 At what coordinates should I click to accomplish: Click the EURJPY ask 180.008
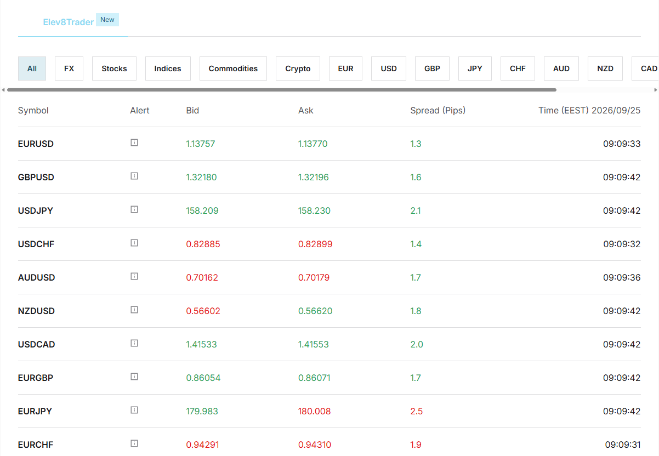click(315, 411)
